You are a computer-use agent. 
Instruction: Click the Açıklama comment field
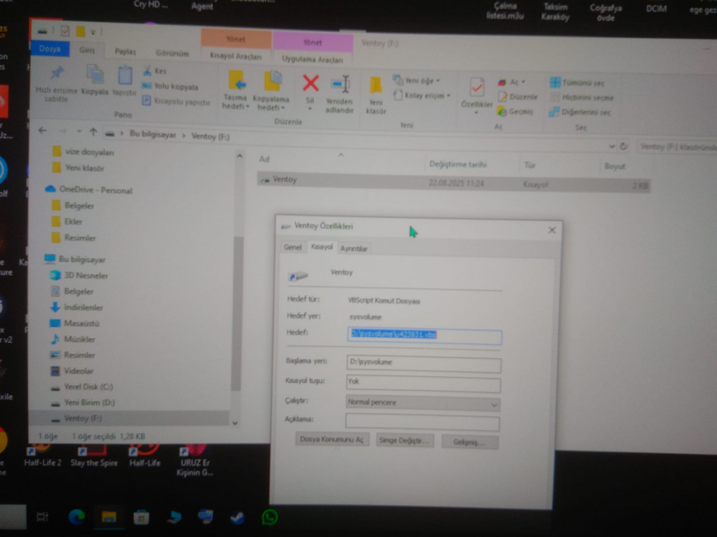point(422,422)
